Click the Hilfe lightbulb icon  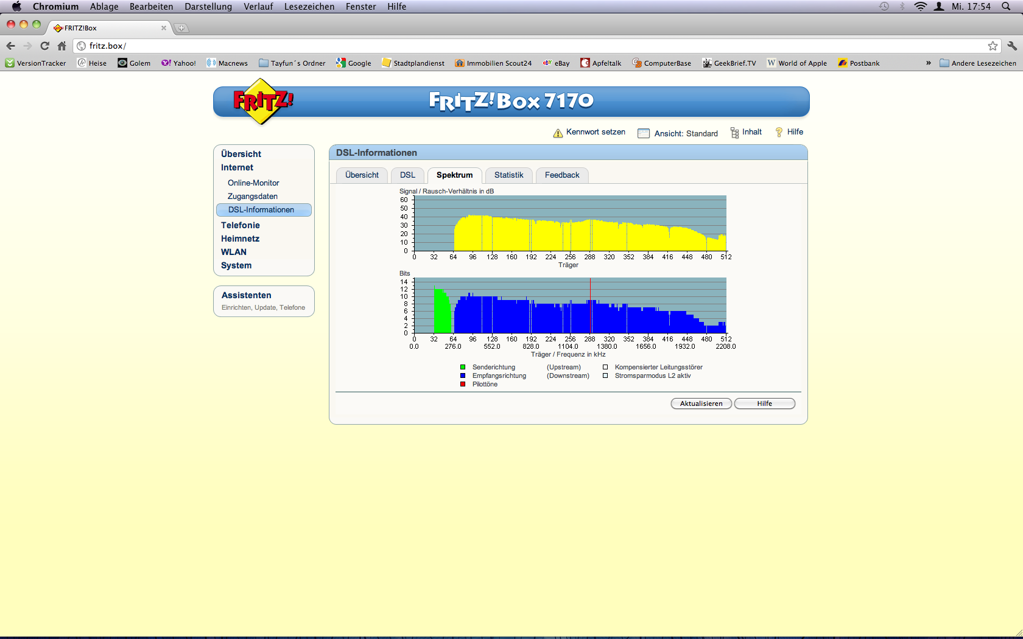779,132
